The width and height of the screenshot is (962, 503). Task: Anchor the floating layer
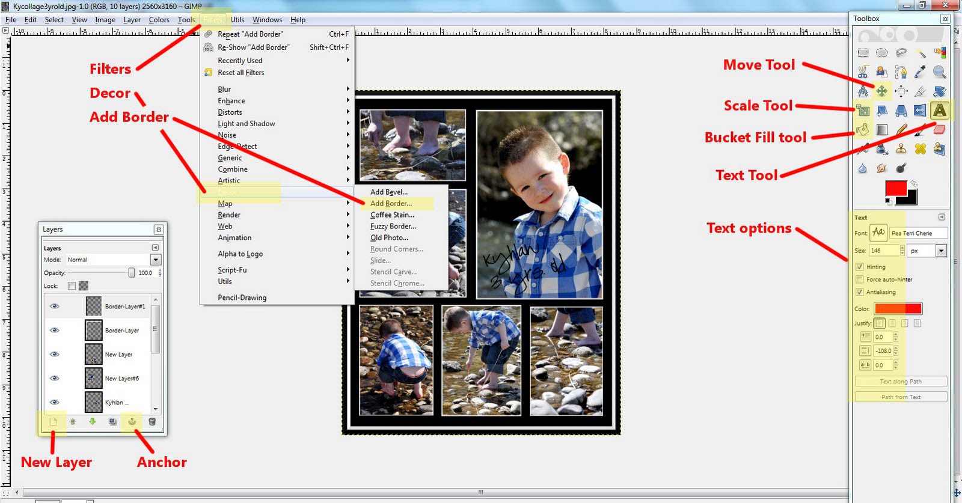point(132,422)
